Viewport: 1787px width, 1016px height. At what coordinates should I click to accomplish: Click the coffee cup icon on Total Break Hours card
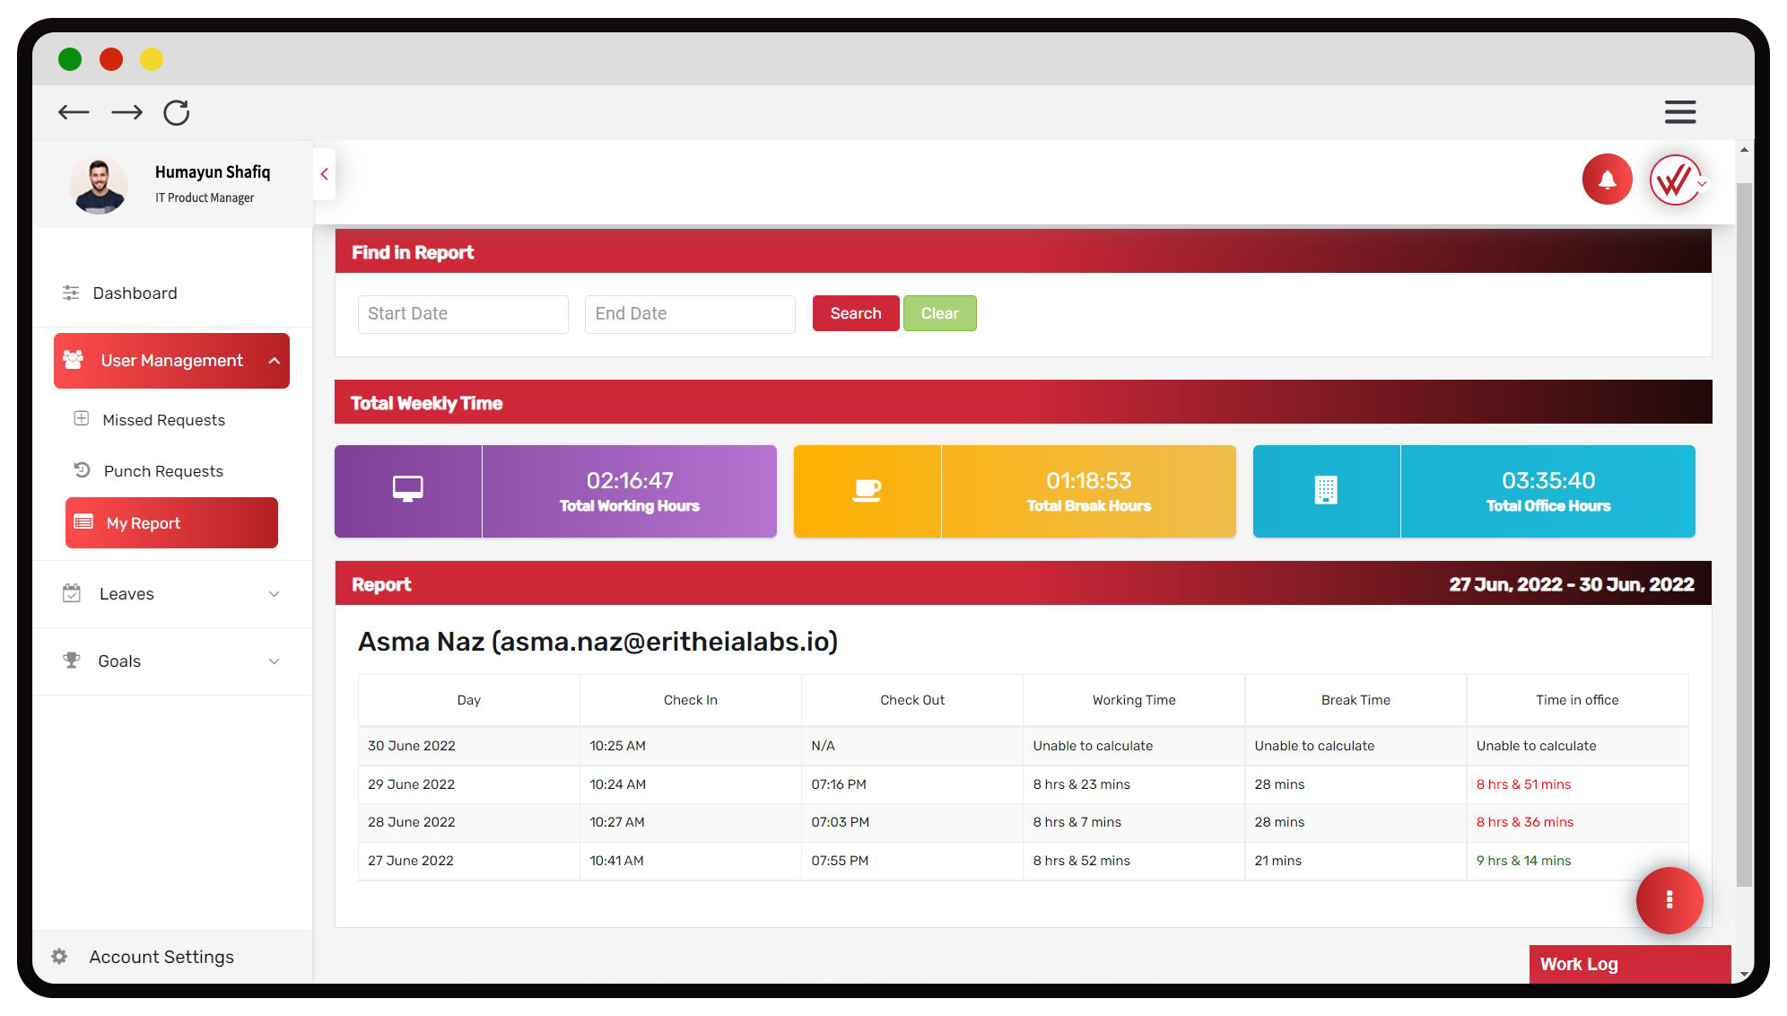point(867,490)
